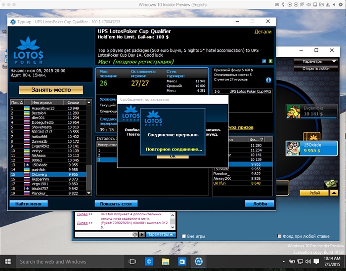Sort by 'Имя игрока' column header
Image resolution: width=346 pixels, height=271 pixels.
coord(47,103)
